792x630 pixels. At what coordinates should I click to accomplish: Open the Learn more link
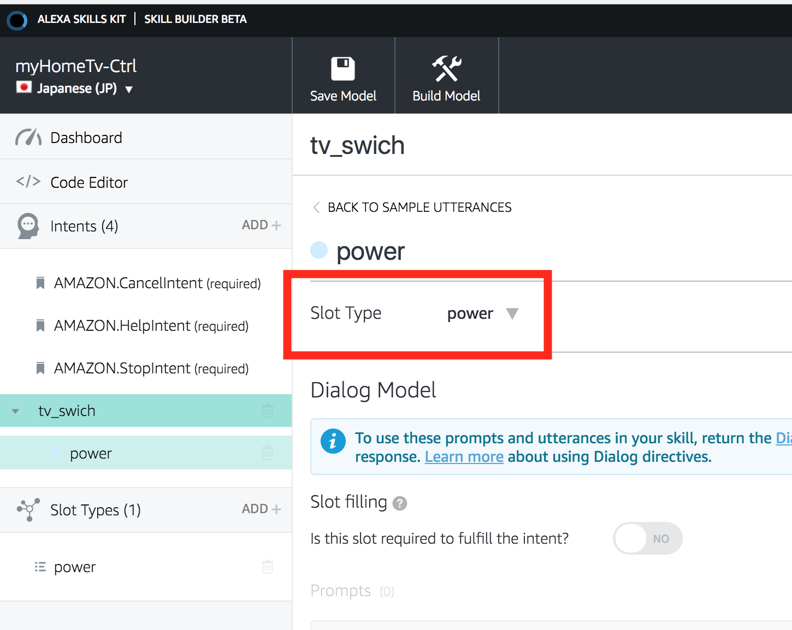tap(464, 456)
